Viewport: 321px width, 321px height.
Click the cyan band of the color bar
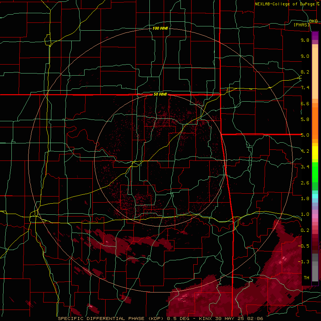click(x=315, y=196)
